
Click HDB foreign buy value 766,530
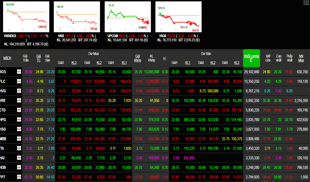coord(302,167)
